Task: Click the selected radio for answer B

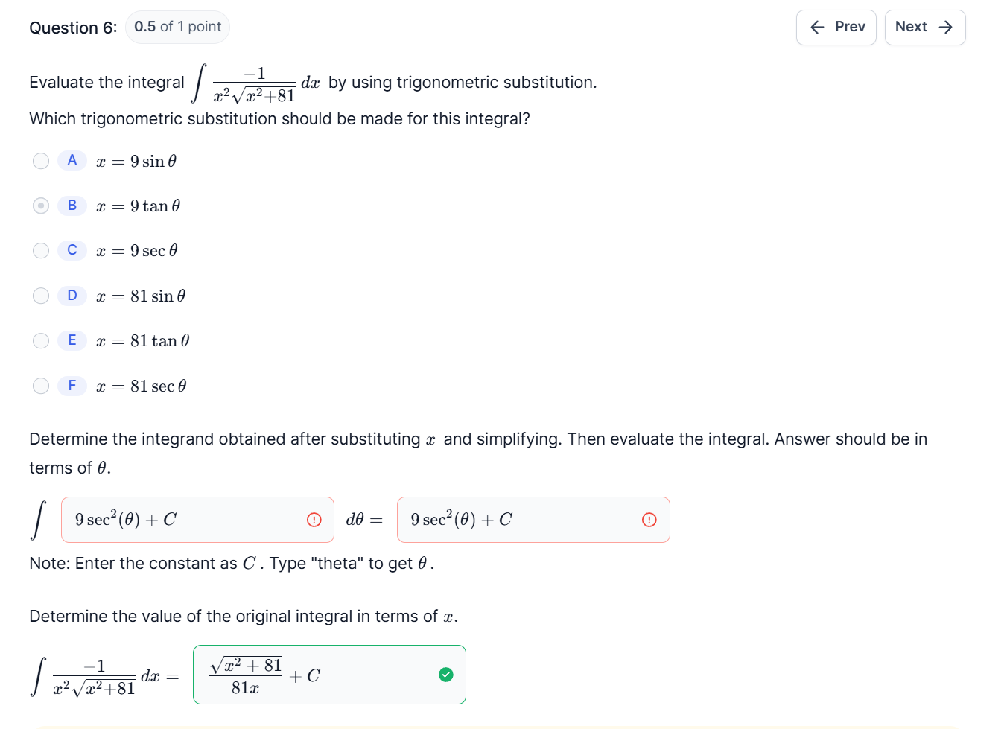Action: point(41,206)
